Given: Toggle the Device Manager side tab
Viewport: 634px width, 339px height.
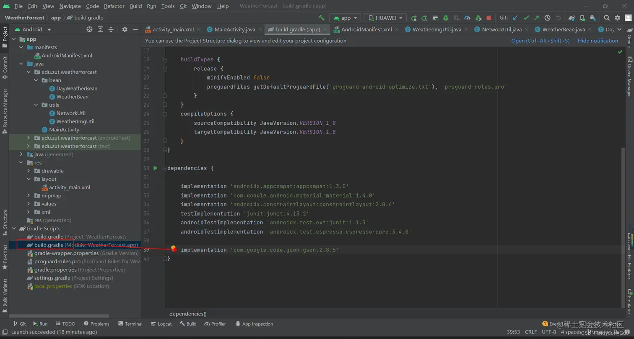Looking at the screenshot, I should pyautogui.click(x=629, y=77).
